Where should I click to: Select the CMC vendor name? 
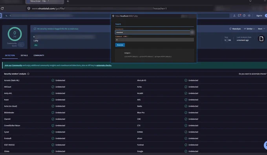139,119
